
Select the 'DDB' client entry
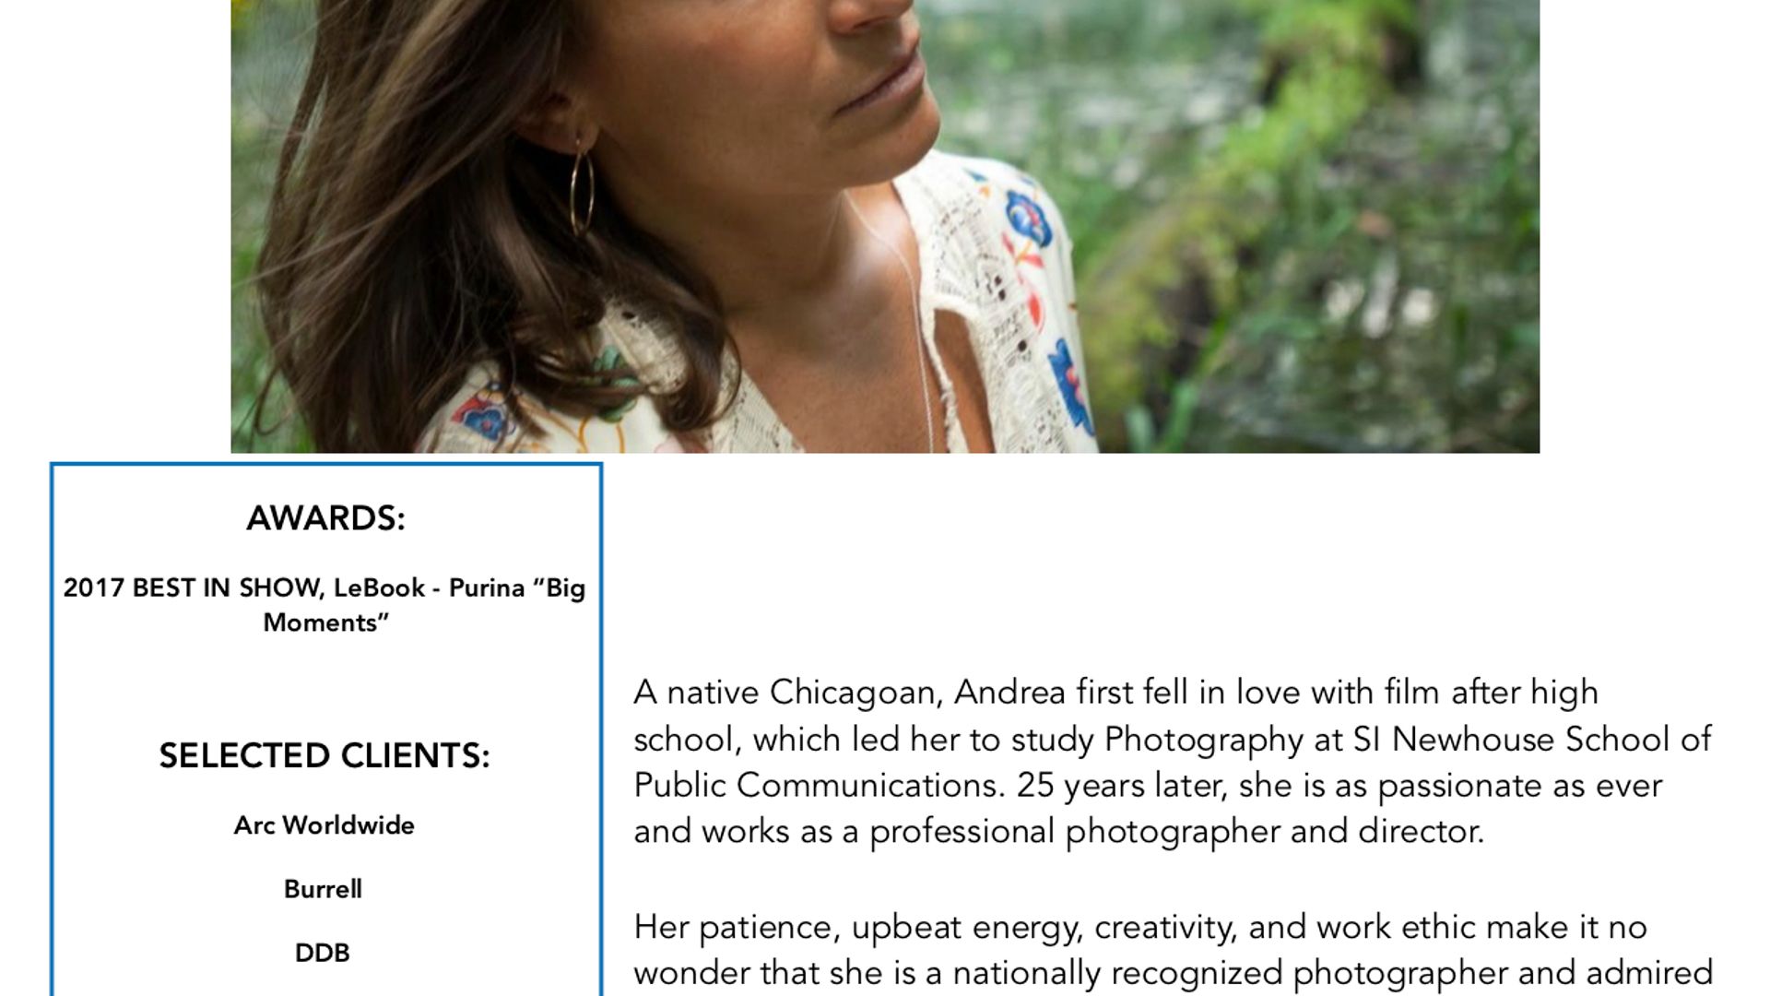pyautogui.click(x=323, y=953)
